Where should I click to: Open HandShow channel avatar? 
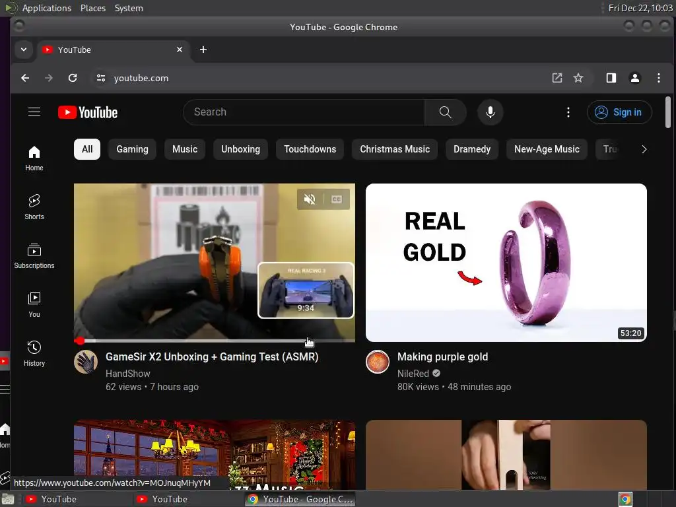point(86,362)
